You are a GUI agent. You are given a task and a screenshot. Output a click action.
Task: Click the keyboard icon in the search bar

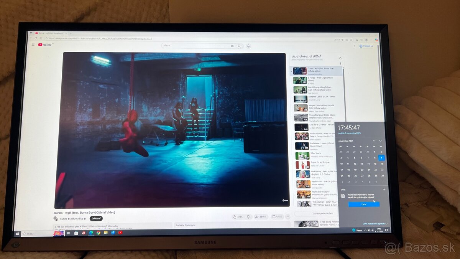pos(232,46)
